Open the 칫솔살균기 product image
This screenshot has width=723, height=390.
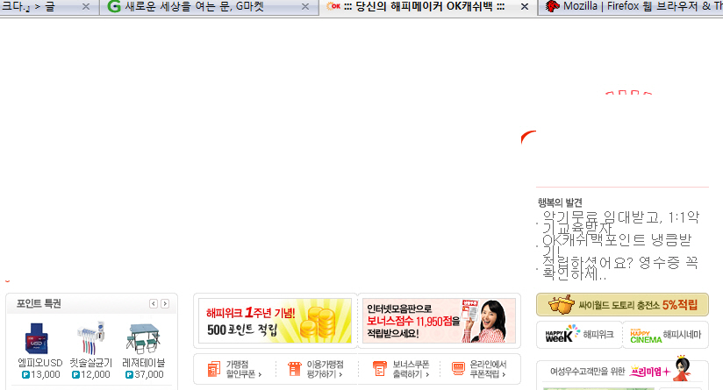click(91, 338)
